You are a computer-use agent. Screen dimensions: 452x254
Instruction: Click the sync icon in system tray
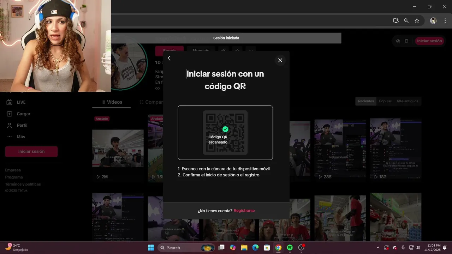[386, 248]
